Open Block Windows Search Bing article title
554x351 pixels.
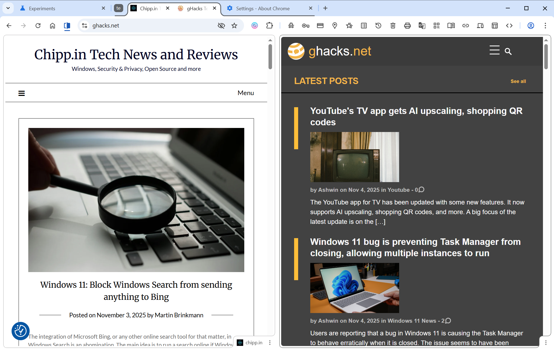(x=136, y=291)
